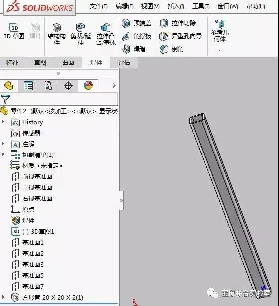
Task: Click the 剪裁/延伸 tool icon
Action: coord(81,28)
